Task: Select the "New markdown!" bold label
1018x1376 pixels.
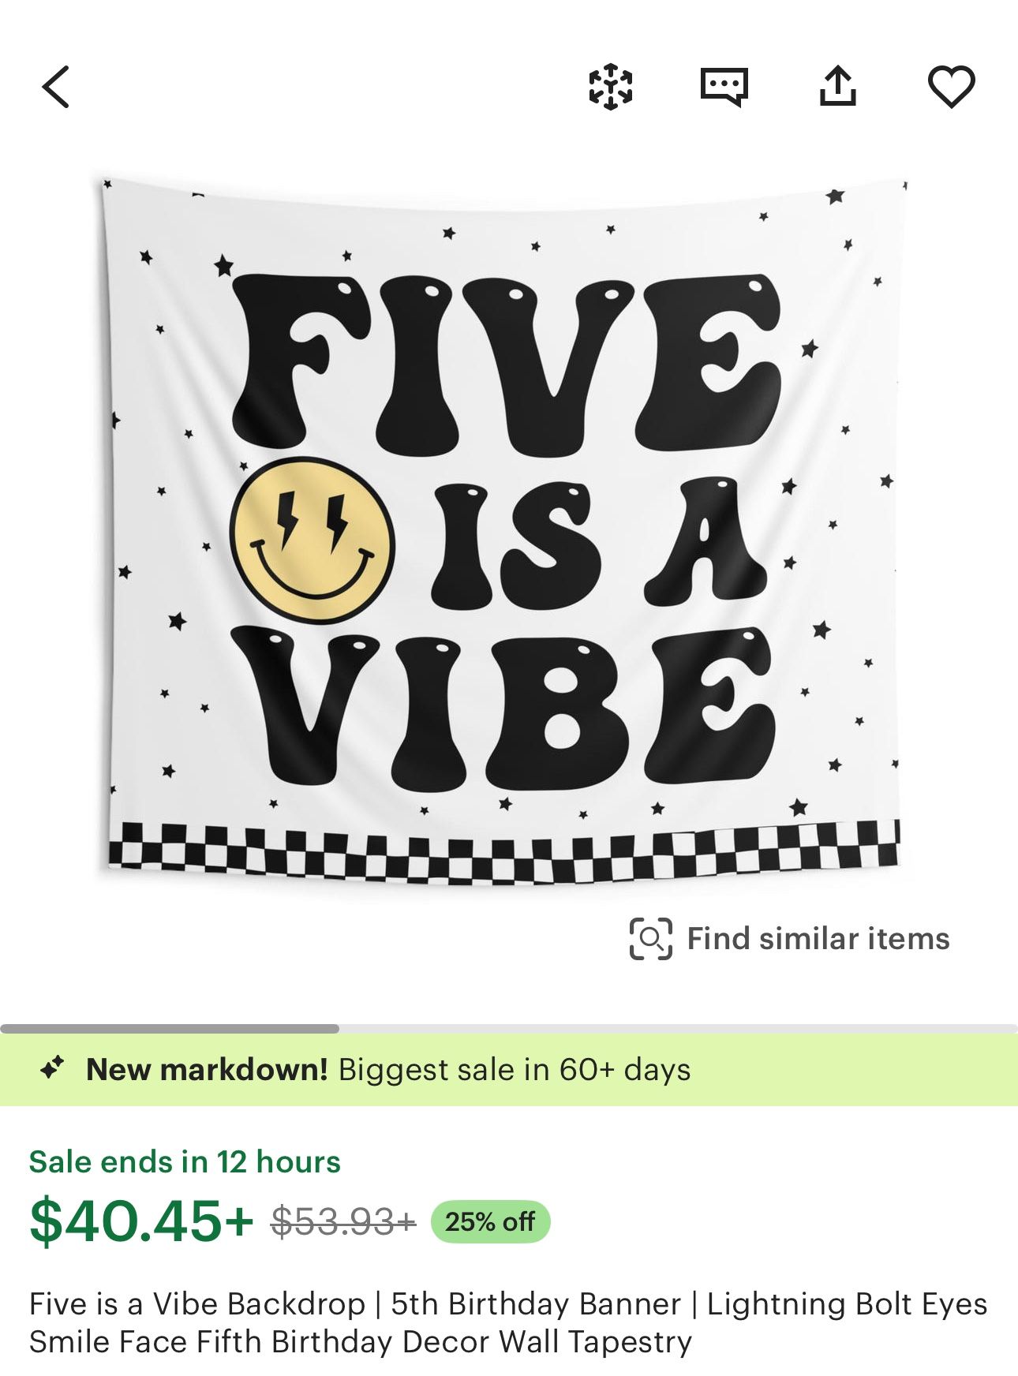Action: point(207,1070)
